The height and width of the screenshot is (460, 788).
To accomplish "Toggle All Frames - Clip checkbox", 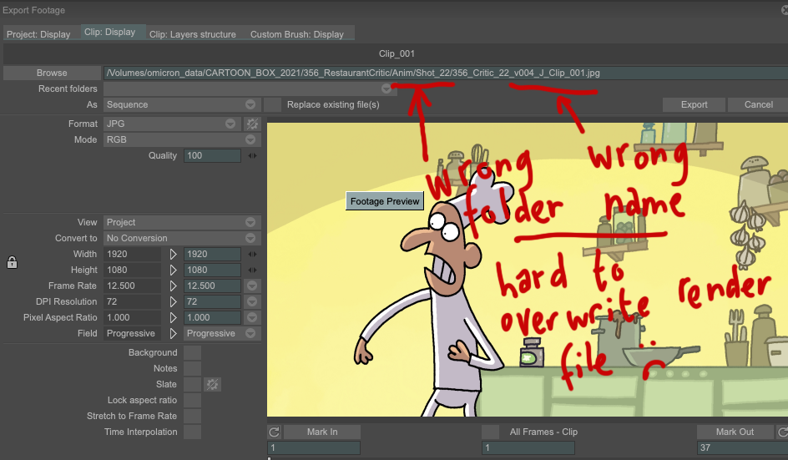I will (x=491, y=432).
